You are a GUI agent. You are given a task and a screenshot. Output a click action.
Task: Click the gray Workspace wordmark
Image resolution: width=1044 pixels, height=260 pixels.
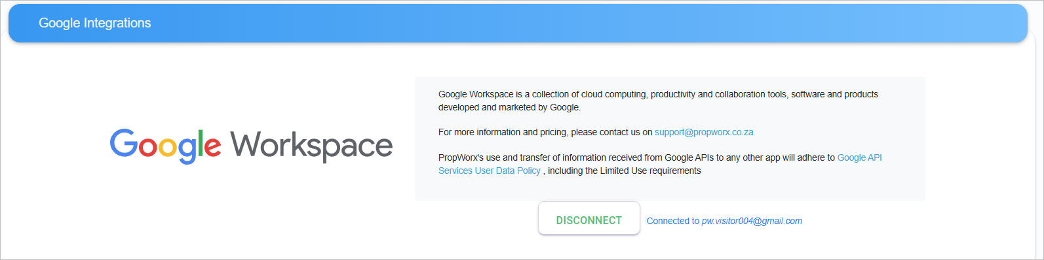coord(311,146)
